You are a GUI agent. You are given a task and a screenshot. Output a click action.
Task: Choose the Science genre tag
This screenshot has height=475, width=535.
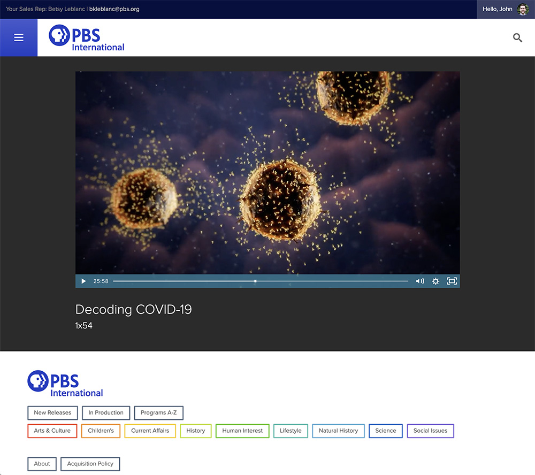(x=385, y=431)
